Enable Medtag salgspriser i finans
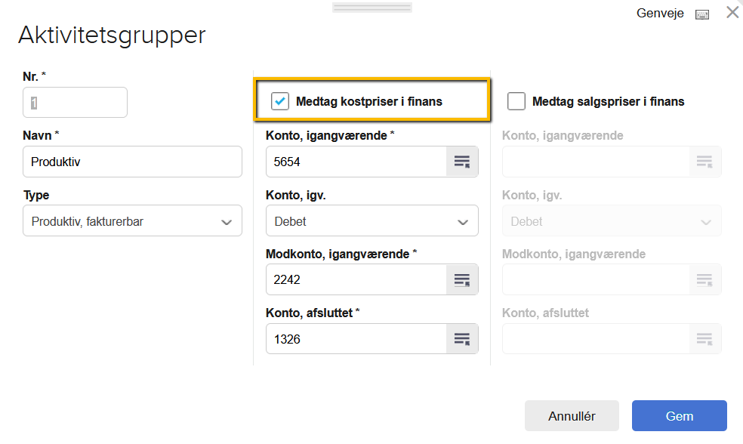743x444 pixels. (x=516, y=100)
